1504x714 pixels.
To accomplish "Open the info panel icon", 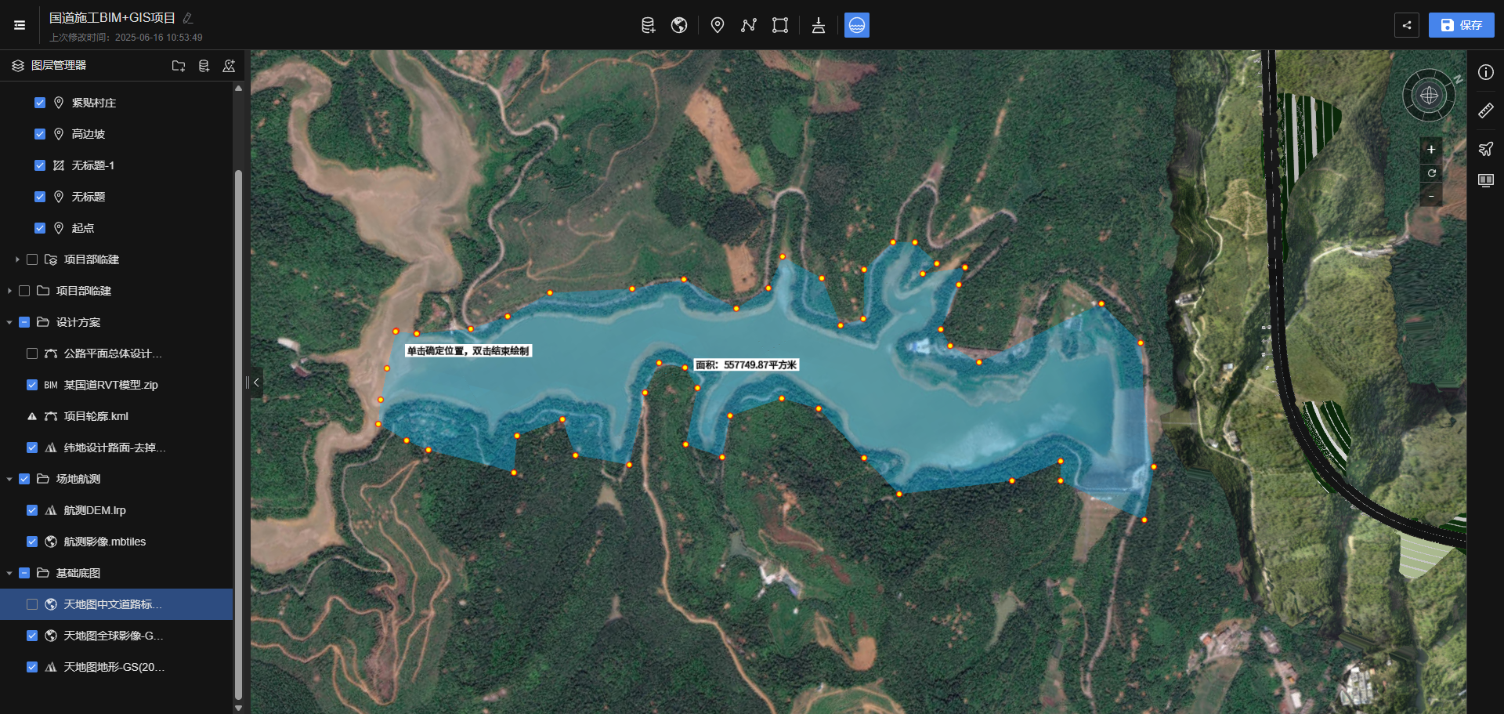I will point(1486,72).
